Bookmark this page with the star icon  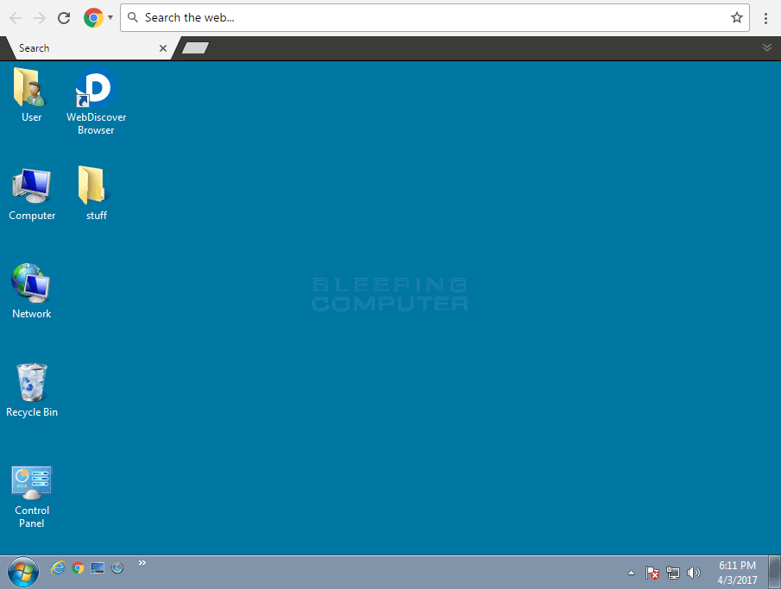tap(737, 18)
